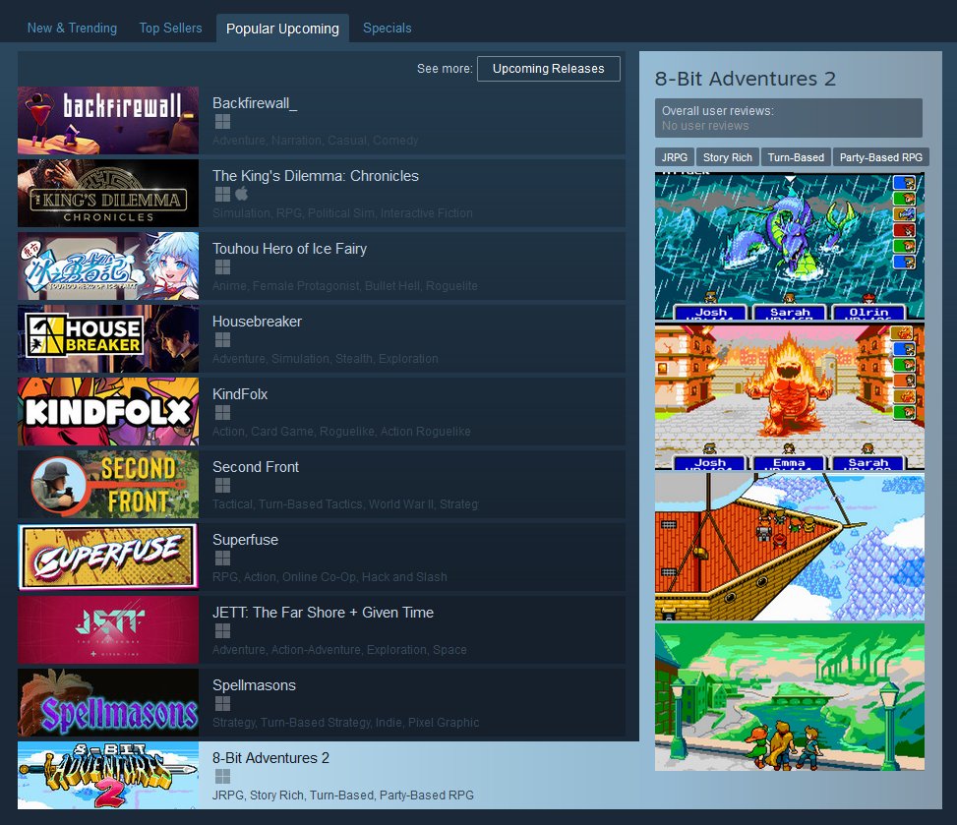The width and height of the screenshot is (957, 825).
Task: Click the Spellmasons title
Action: tap(254, 685)
